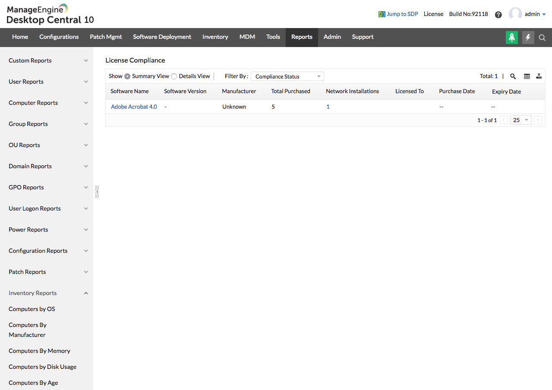The height and width of the screenshot is (390, 552).
Task: Expand Group Reports section
Action: point(47,124)
